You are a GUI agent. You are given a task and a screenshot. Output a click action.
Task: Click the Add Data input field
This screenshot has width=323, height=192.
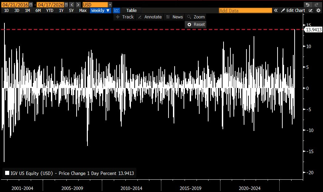point(245,11)
